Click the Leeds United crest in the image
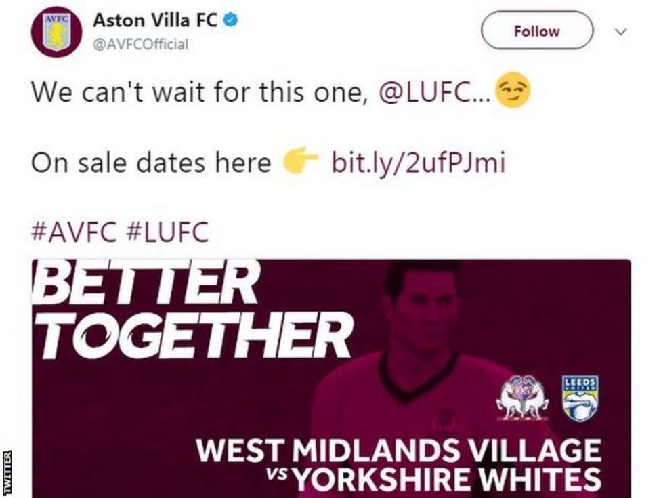 coord(580,398)
